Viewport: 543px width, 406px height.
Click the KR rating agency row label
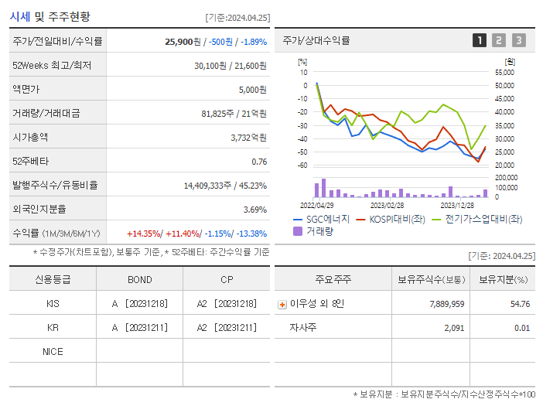pos(53,328)
